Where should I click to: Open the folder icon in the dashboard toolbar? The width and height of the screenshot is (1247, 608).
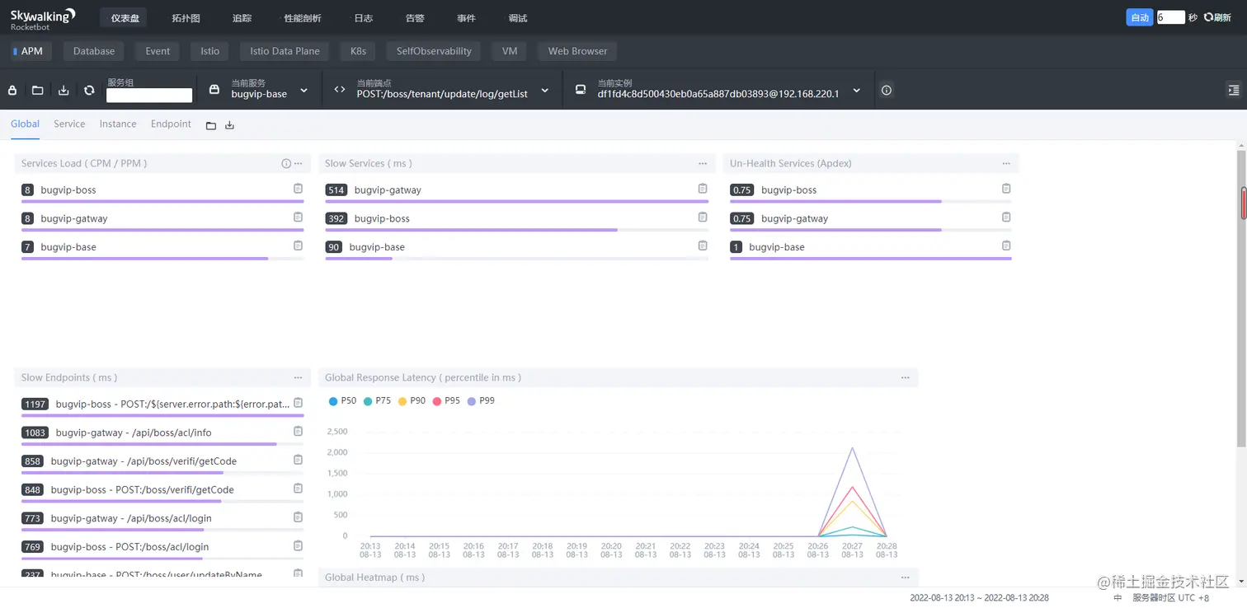38,91
